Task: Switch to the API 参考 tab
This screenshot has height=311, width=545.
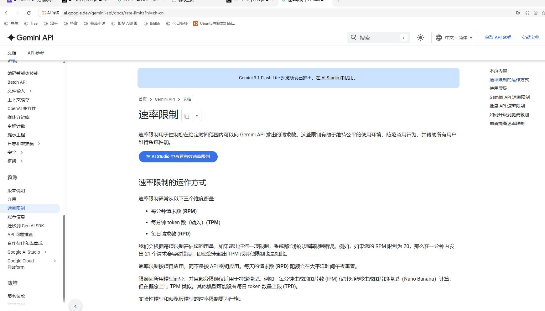Action: [36, 53]
